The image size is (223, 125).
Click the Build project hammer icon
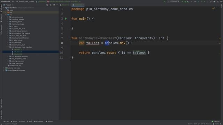[x=165, y=1]
